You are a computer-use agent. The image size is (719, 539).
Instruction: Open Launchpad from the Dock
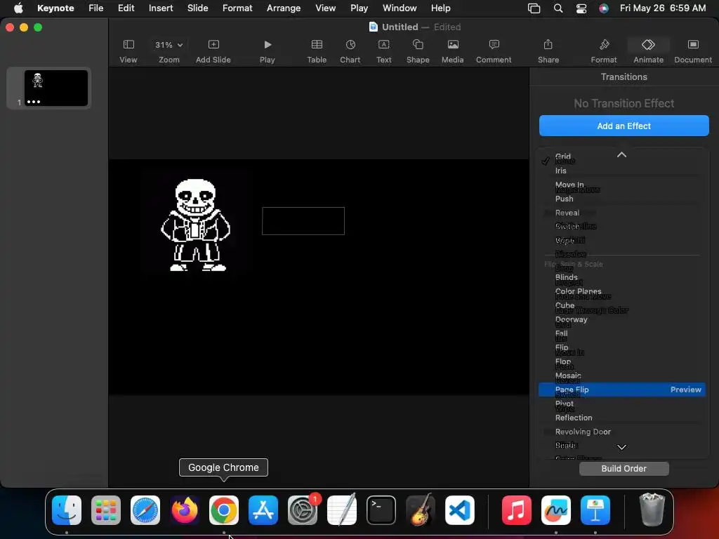click(106, 510)
